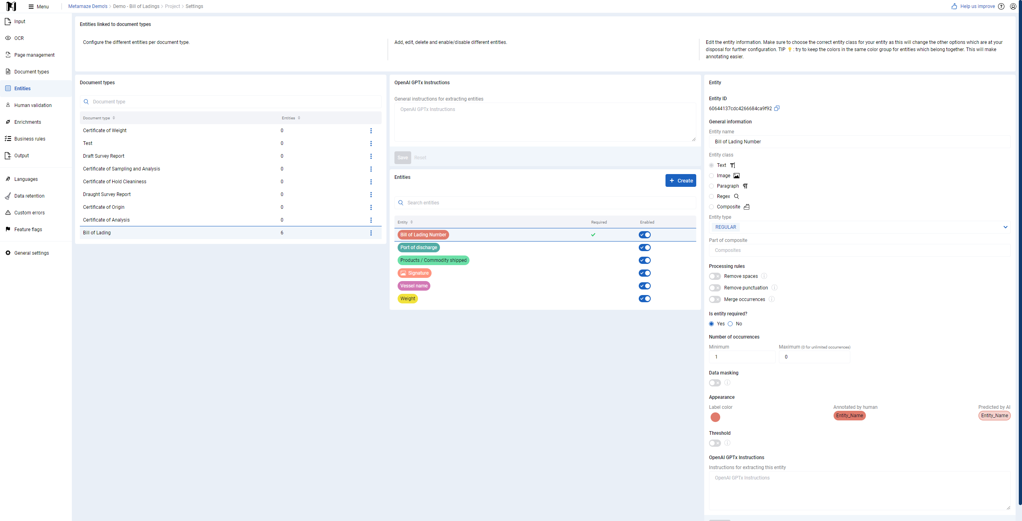Image resolution: width=1022 pixels, height=521 pixels.
Task: Enable Remove spaces processing rule
Action: 715,276
